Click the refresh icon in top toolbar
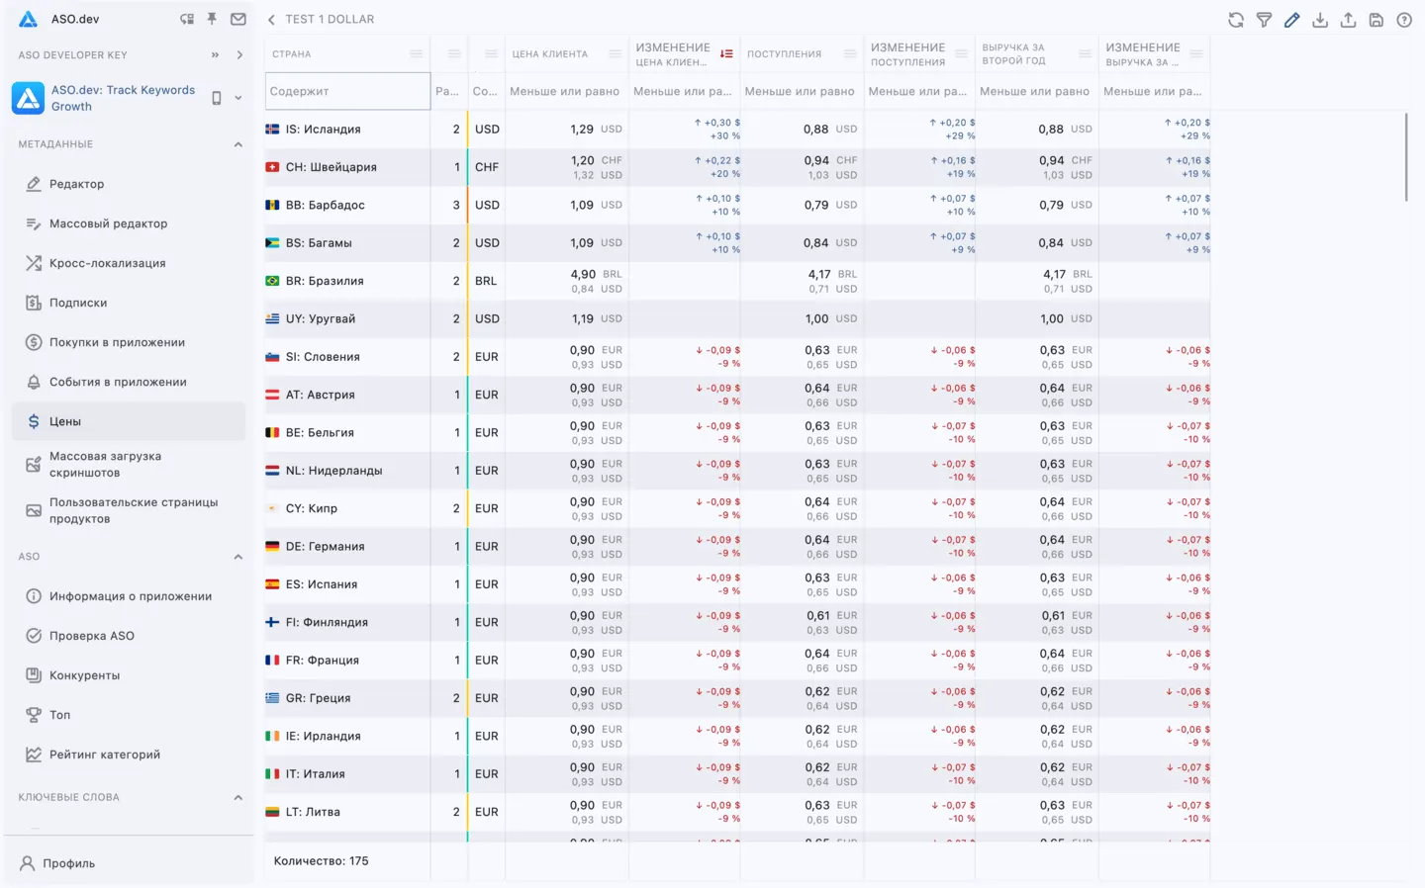Image resolution: width=1425 pixels, height=888 pixels. (1236, 20)
